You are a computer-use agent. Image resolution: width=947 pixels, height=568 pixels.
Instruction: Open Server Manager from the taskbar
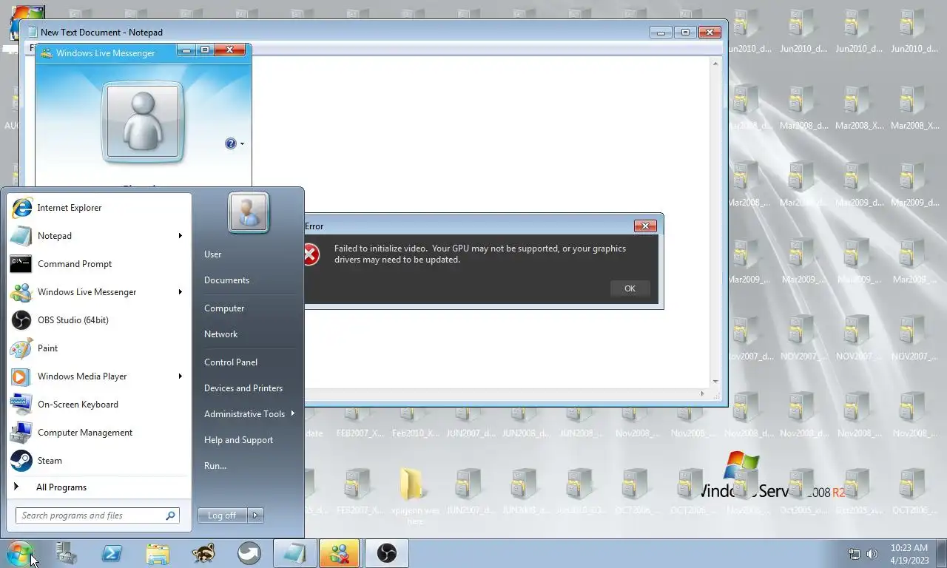67,553
